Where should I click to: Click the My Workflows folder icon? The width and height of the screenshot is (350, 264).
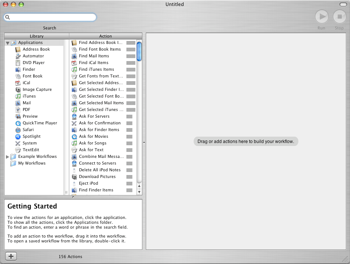pyautogui.click(x=13, y=163)
